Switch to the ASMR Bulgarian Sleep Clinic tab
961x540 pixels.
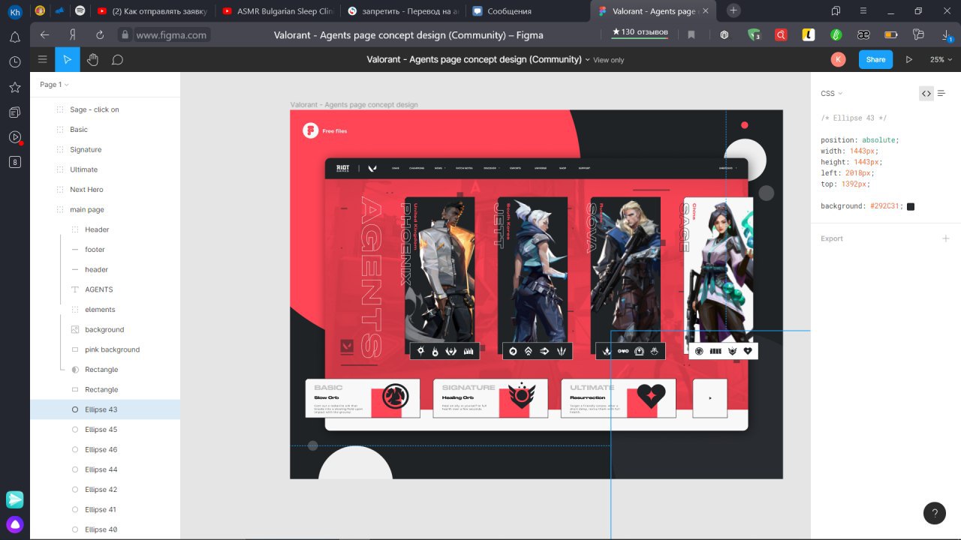click(278, 11)
